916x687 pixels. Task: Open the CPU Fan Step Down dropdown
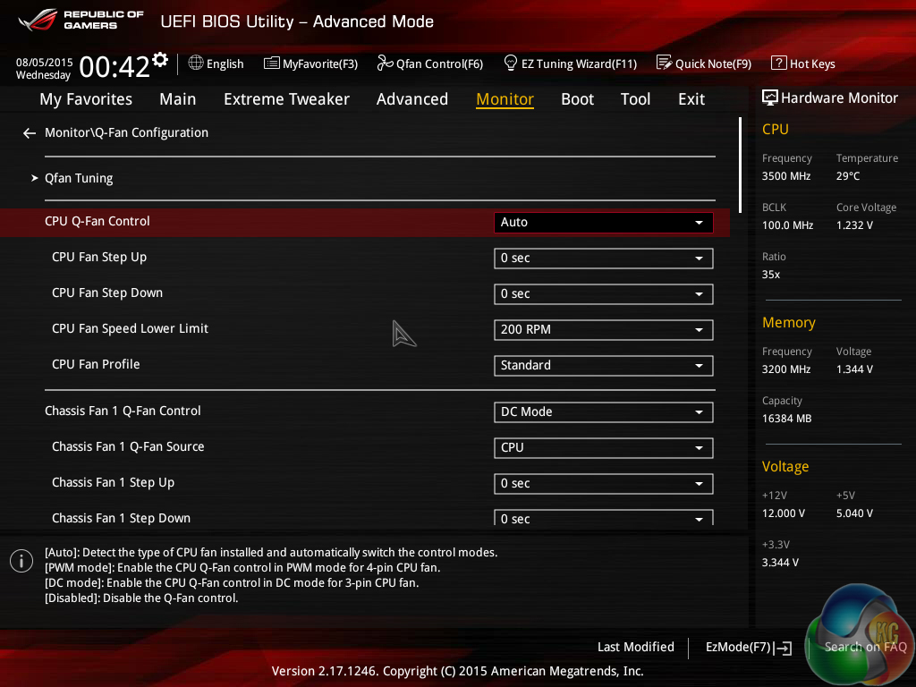[x=604, y=293]
